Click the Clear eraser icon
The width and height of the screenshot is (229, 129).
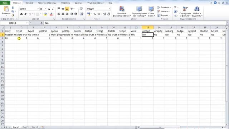(175, 15)
